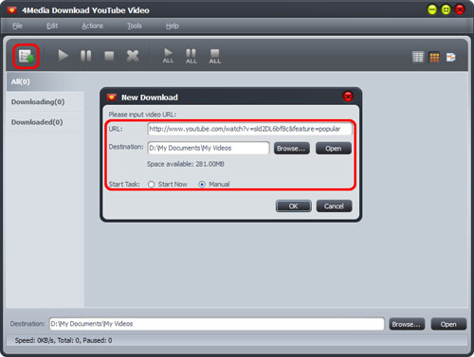Click Open button in New Download dialog
Screen dimensions: 474x357
[x=334, y=149]
